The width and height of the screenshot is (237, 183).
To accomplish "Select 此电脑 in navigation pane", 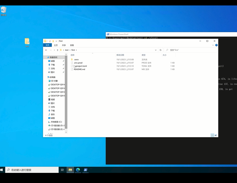I will click(51, 77).
